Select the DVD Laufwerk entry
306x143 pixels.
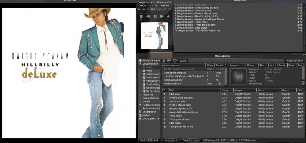click(x=149, y=119)
